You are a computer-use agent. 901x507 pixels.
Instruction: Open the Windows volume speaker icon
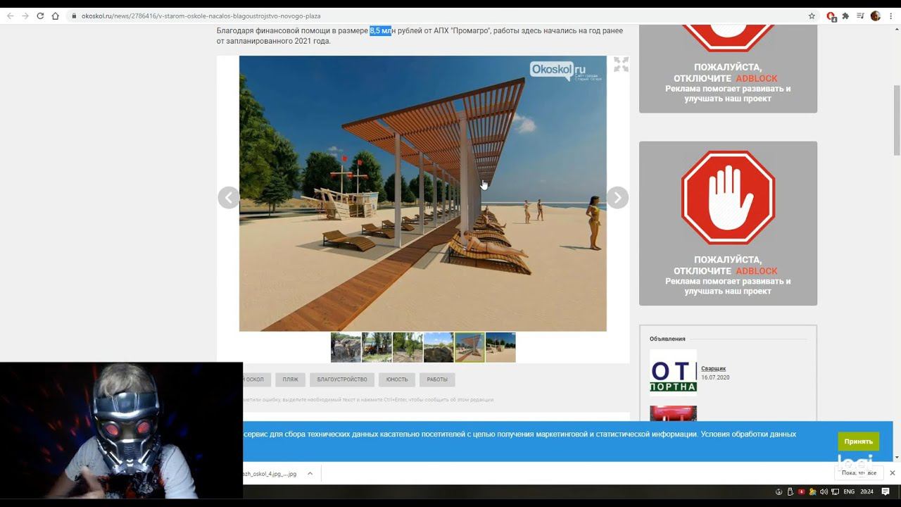(824, 492)
